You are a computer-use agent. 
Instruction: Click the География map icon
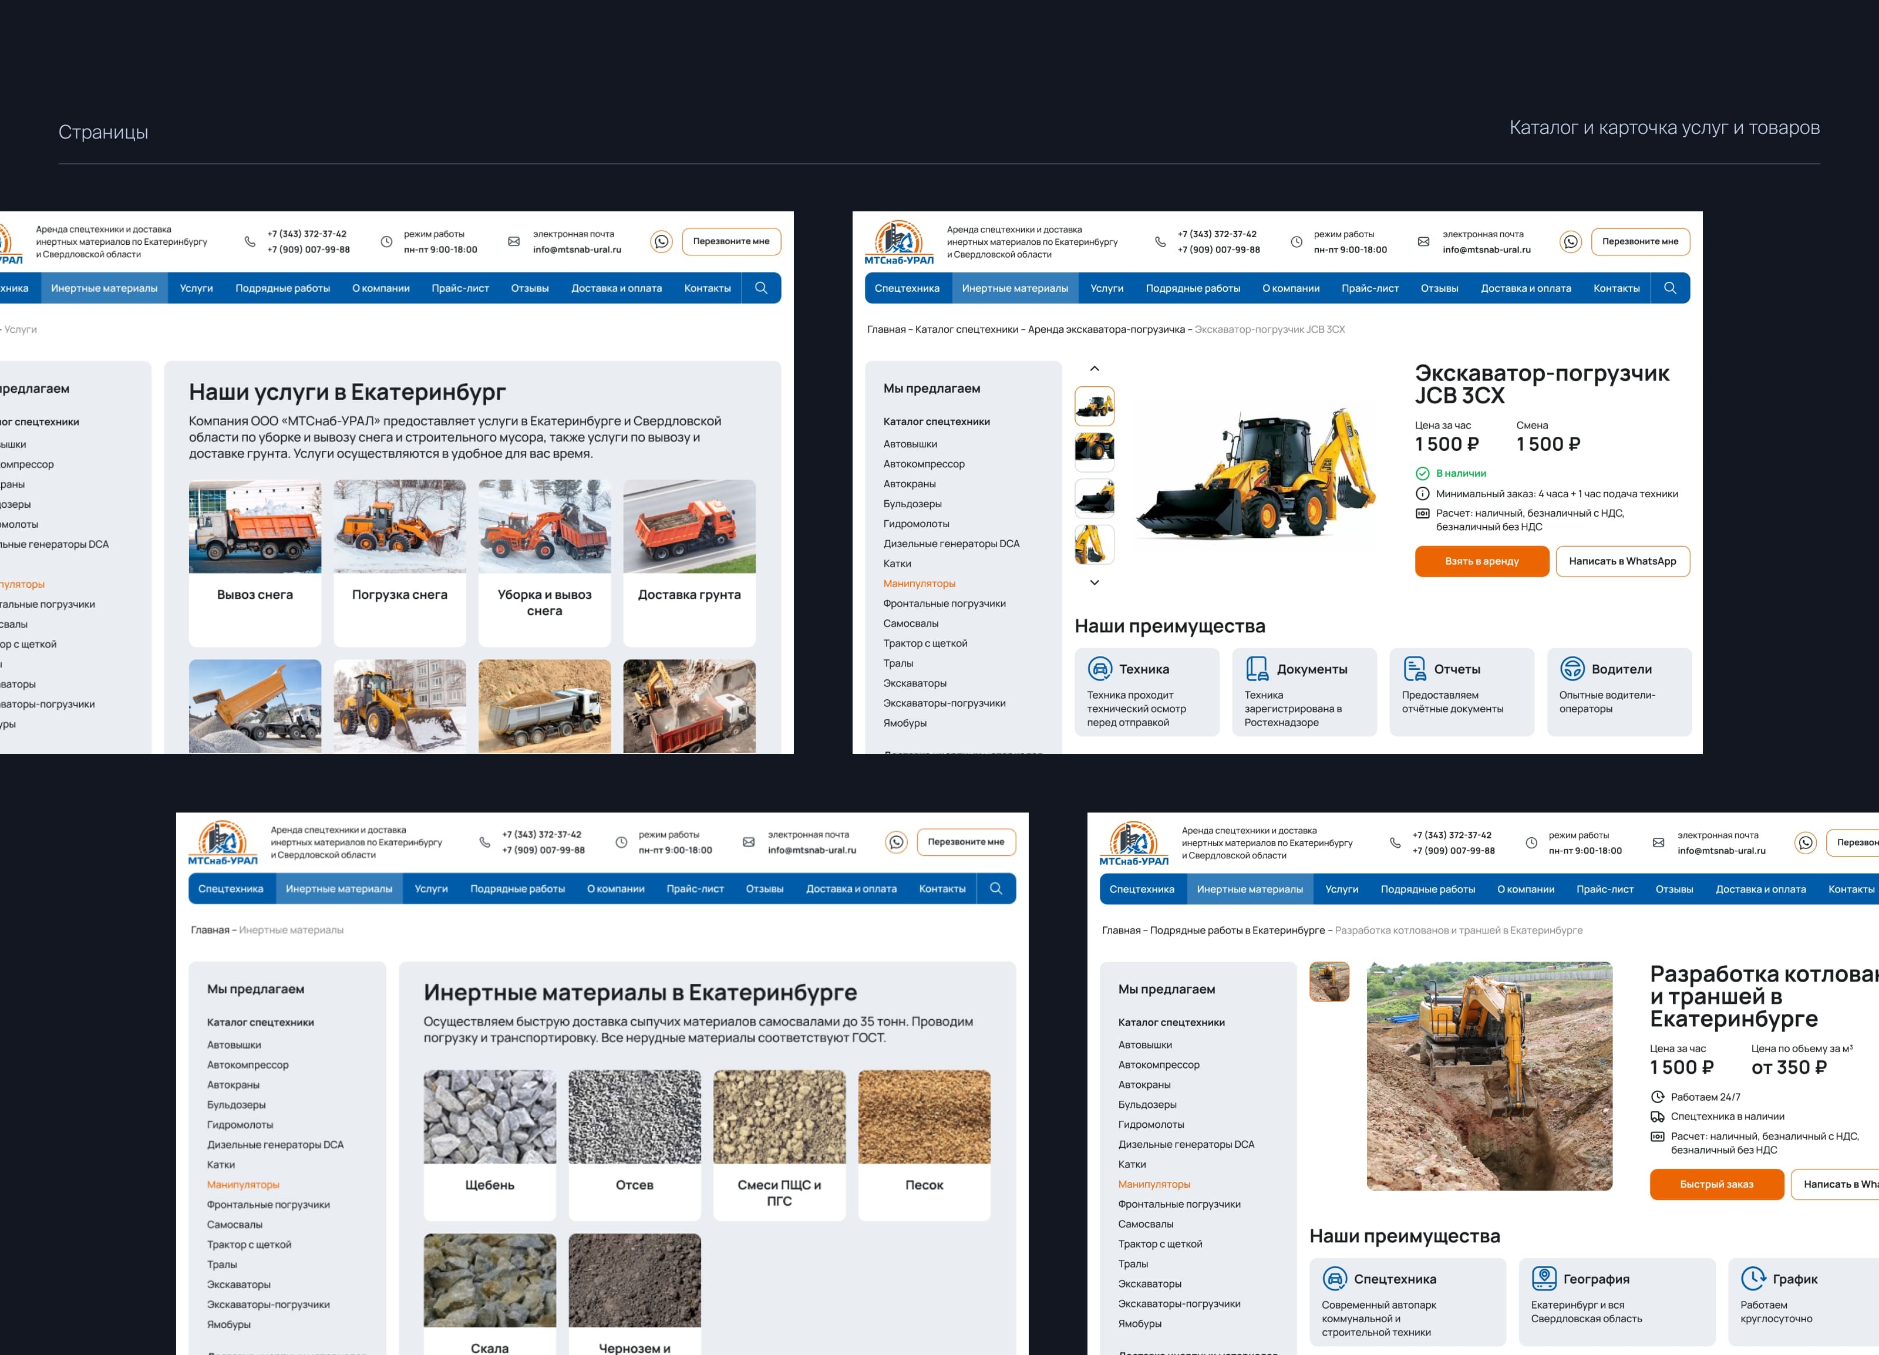pyautogui.click(x=1544, y=1278)
